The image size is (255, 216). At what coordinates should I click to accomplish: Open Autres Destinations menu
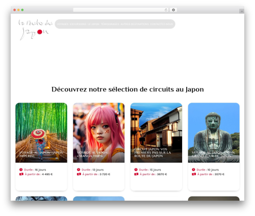pyautogui.click(x=135, y=24)
